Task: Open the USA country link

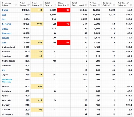Action: tap(4, 43)
